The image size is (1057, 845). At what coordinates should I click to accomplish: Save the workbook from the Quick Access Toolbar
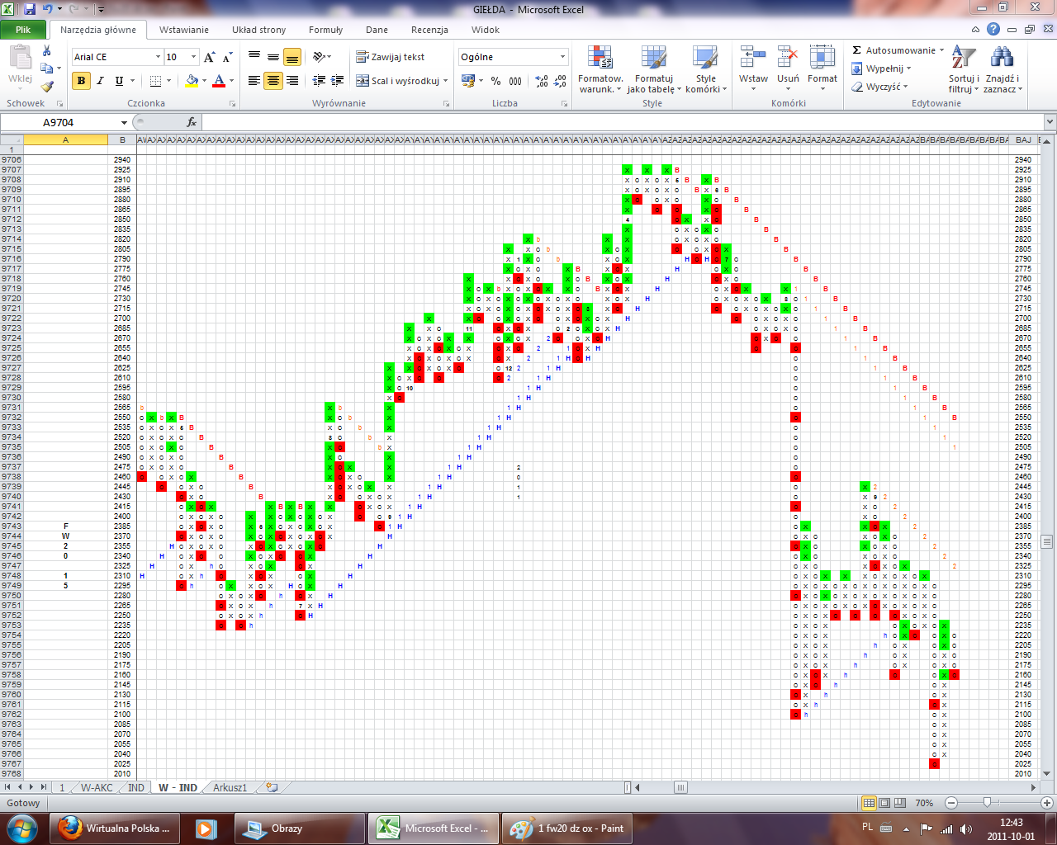[30, 9]
